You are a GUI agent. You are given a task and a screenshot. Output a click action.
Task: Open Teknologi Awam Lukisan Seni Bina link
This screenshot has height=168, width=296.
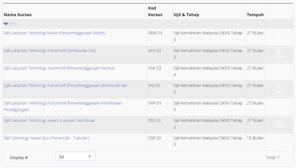(49, 120)
